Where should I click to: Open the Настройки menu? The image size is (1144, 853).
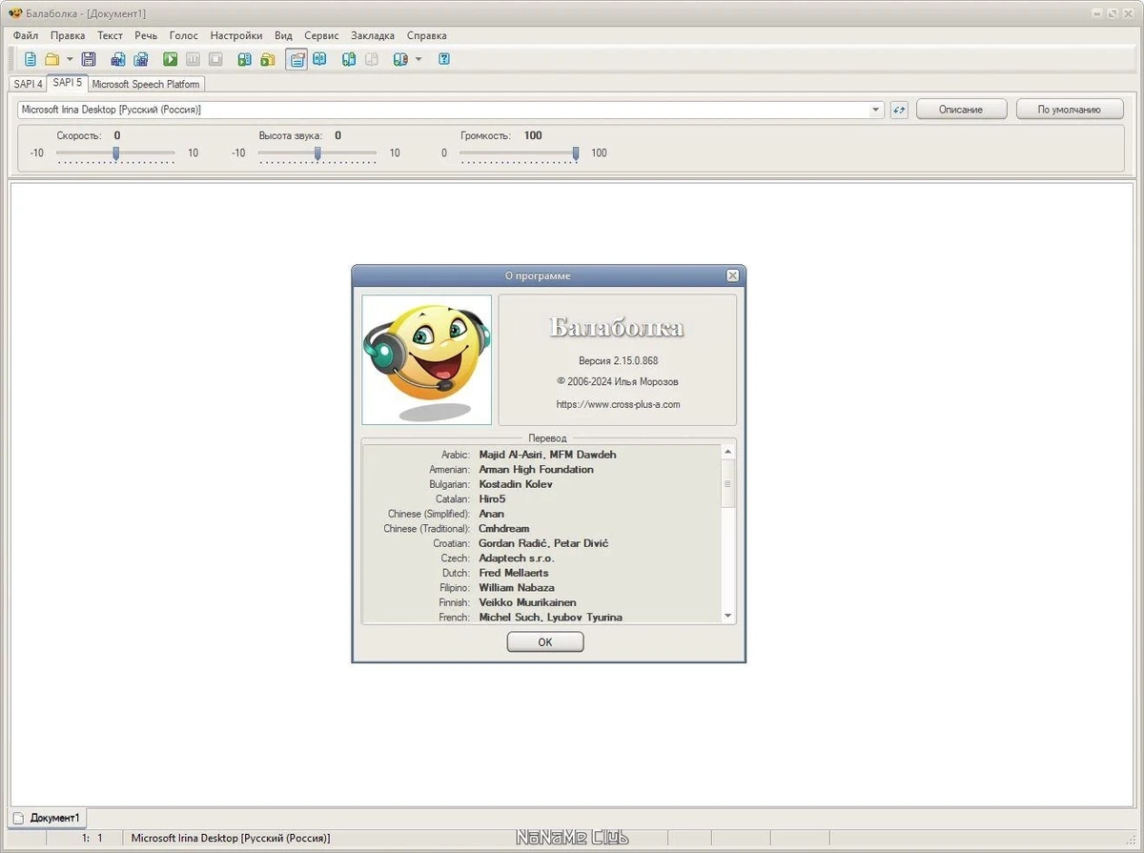click(236, 35)
